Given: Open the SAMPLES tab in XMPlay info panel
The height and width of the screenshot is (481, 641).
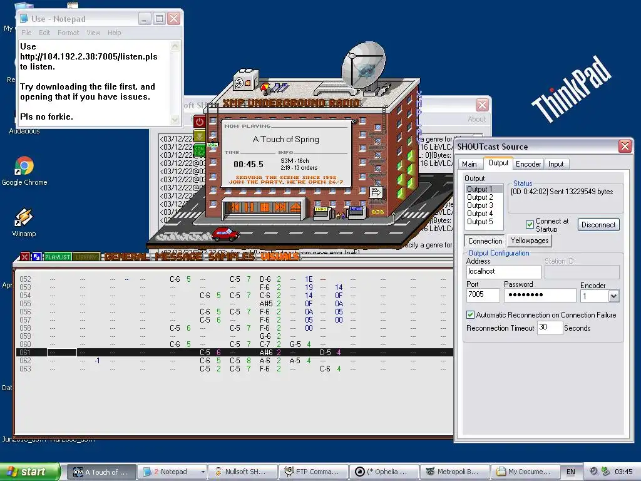Looking at the screenshot, I should 231,257.
